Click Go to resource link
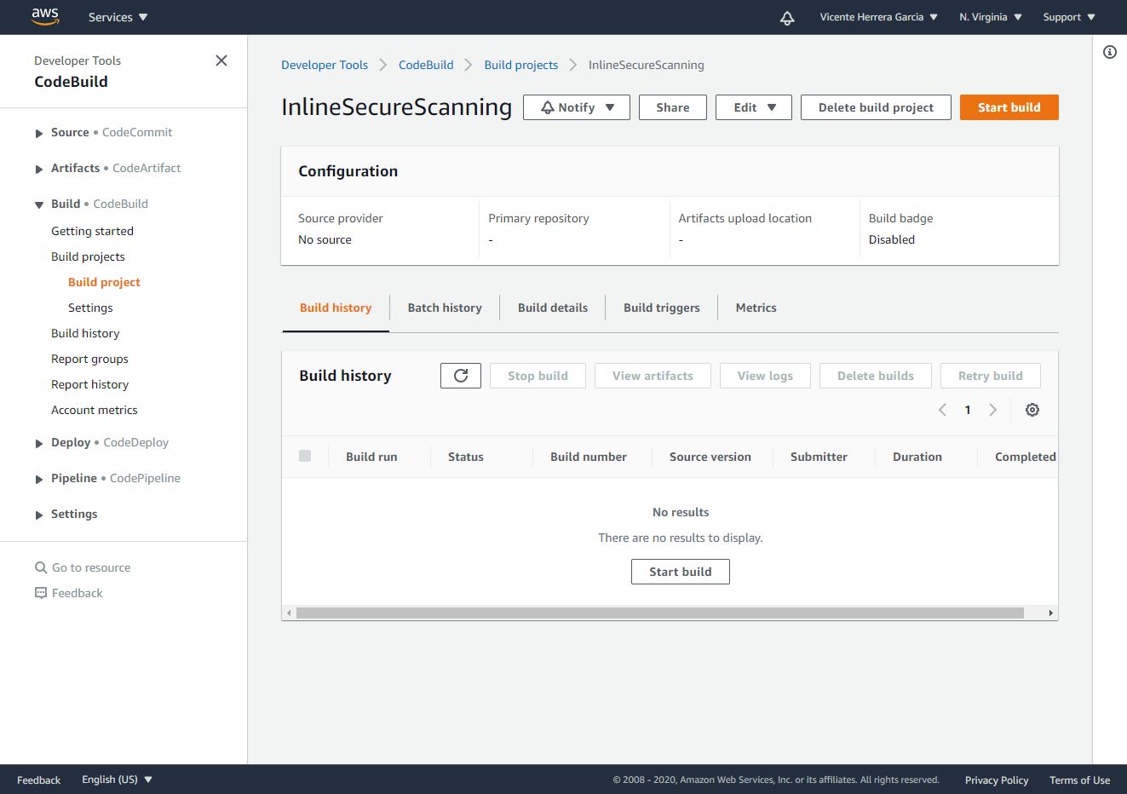This screenshot has width=1127, height=794. pyautogui.click(x=91, y=567)
